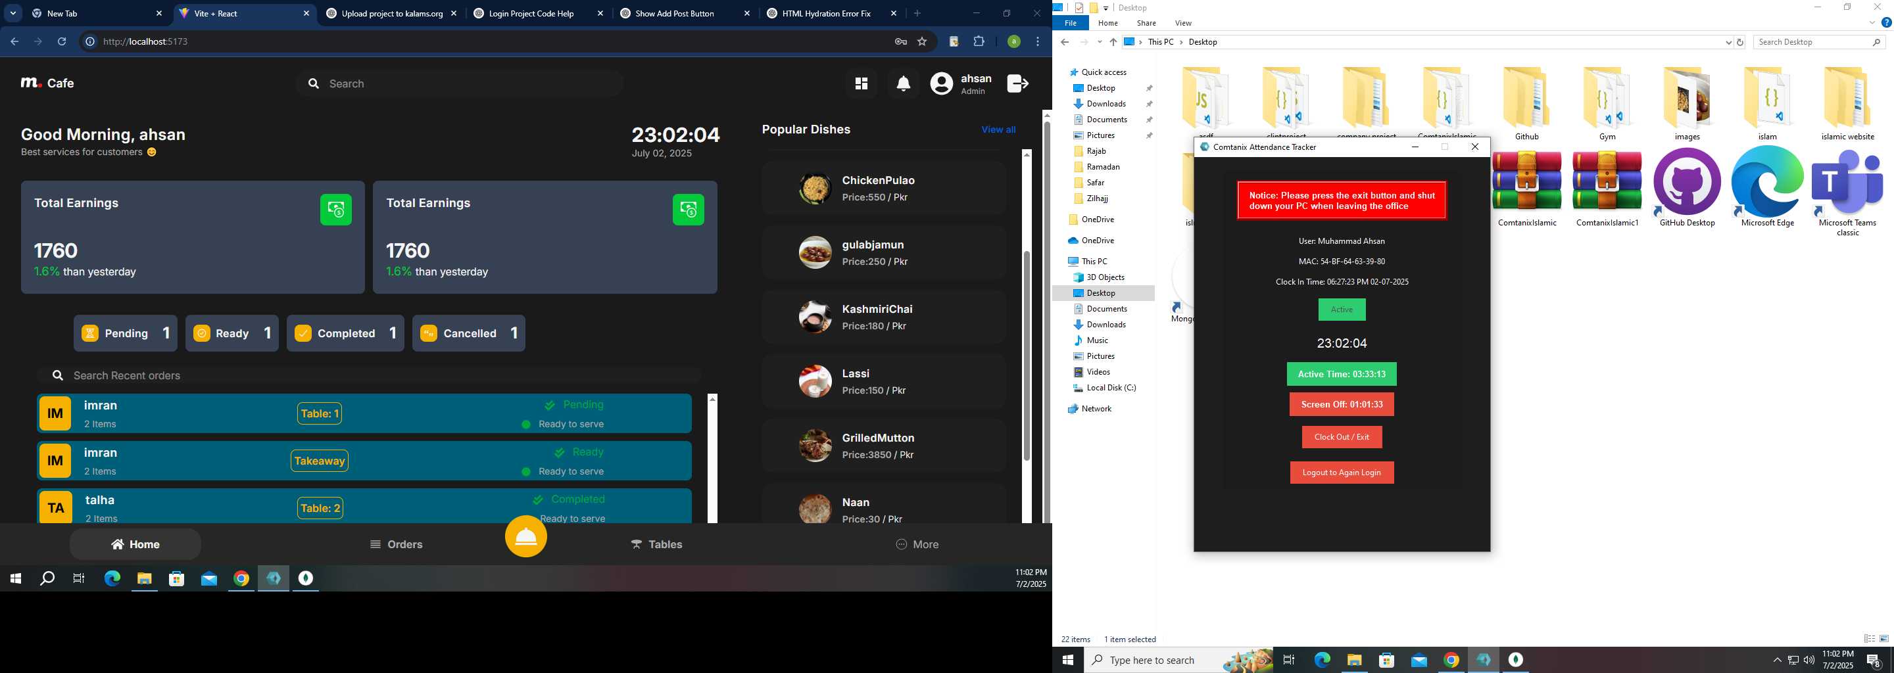Filter orders by Cancelled status

(468, 334)
